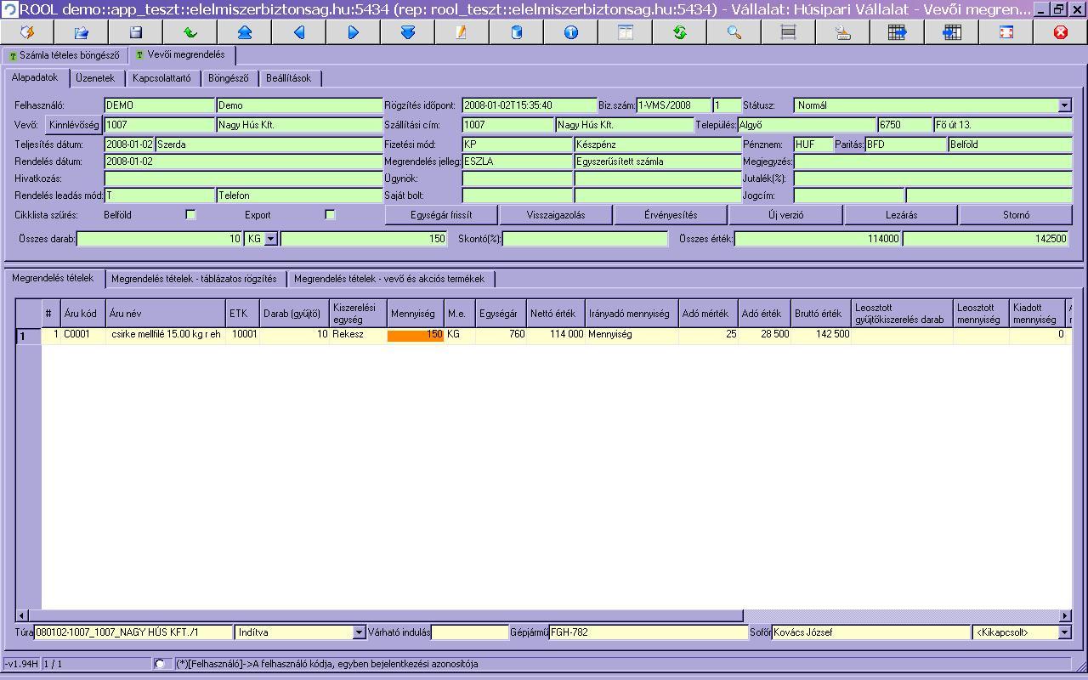Open the Indítva tour status dropdown
The image size is (1088, 680).
click(x=359, y=632)
